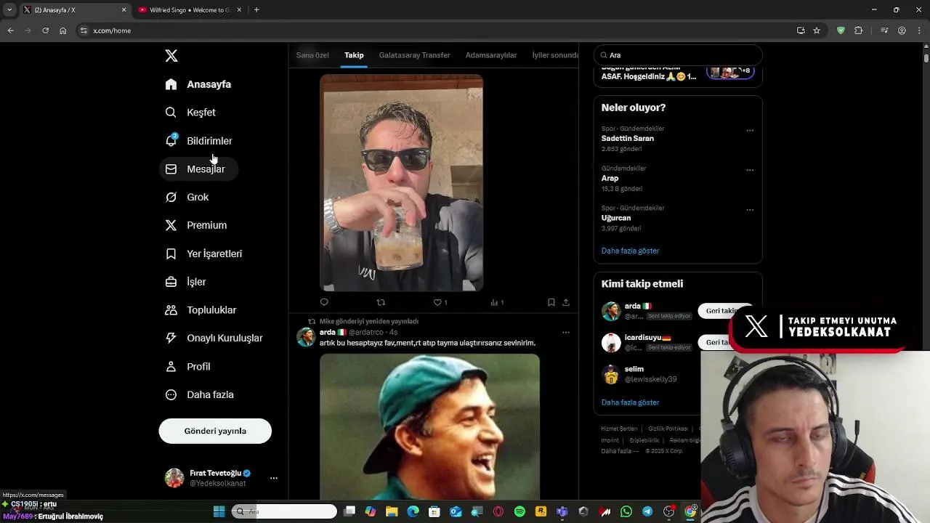Open Arap trending topic
Viewport: 930px width, 523px height.
click(x=610, y=179)
